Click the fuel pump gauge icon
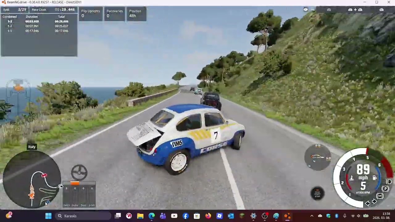The height and width of the screenshot is (222, 395). (x=375, y=178)
